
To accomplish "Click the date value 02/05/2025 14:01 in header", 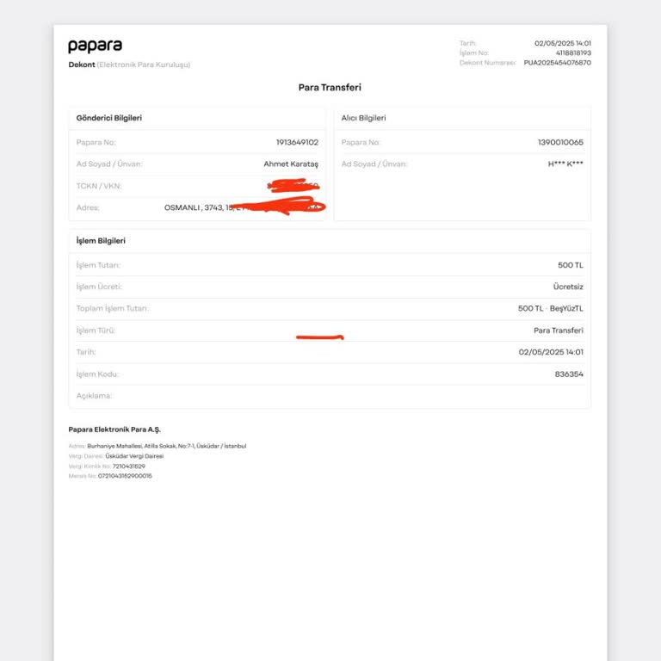I will [563, 43].
